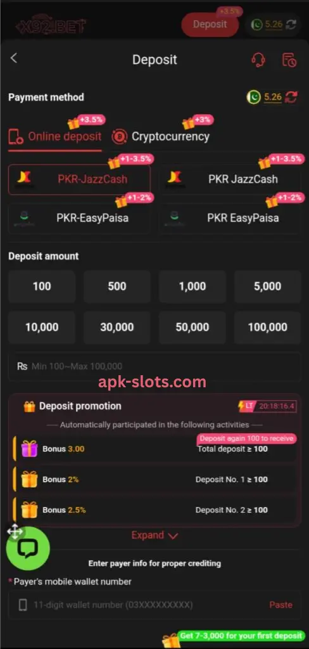This screenshot has width=309, height=649.
Task: Go back using the left arrow
Action: tap(14, 58)
